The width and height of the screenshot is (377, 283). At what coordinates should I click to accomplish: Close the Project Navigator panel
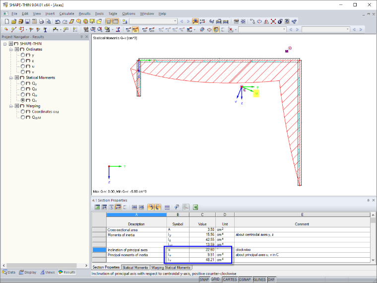(87, 37)
